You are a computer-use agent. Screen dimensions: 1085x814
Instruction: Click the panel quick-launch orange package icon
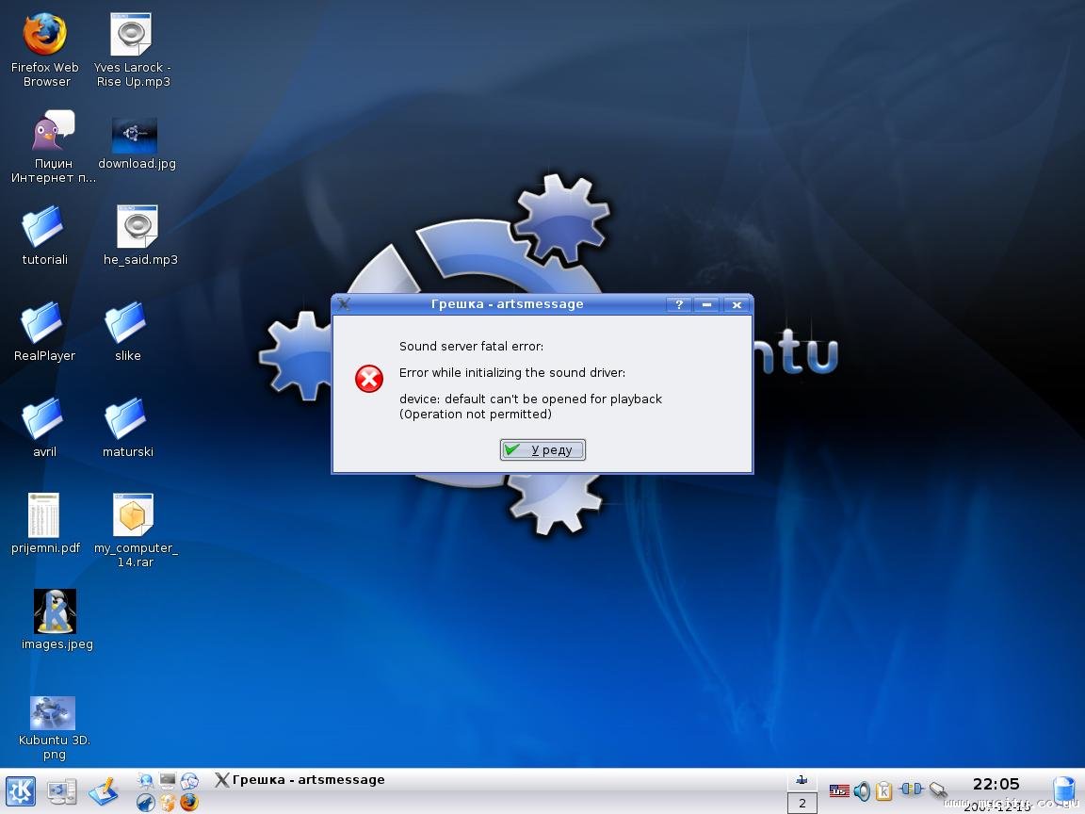168,803
